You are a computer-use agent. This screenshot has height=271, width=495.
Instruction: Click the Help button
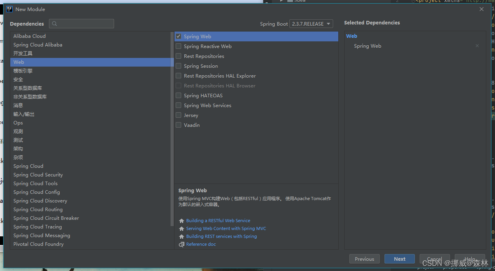tap(470, 259)
